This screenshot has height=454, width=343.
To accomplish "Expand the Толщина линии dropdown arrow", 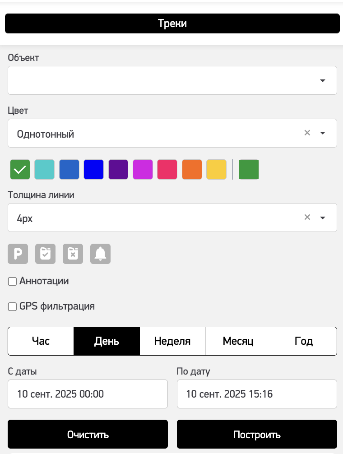I will 323,218.
